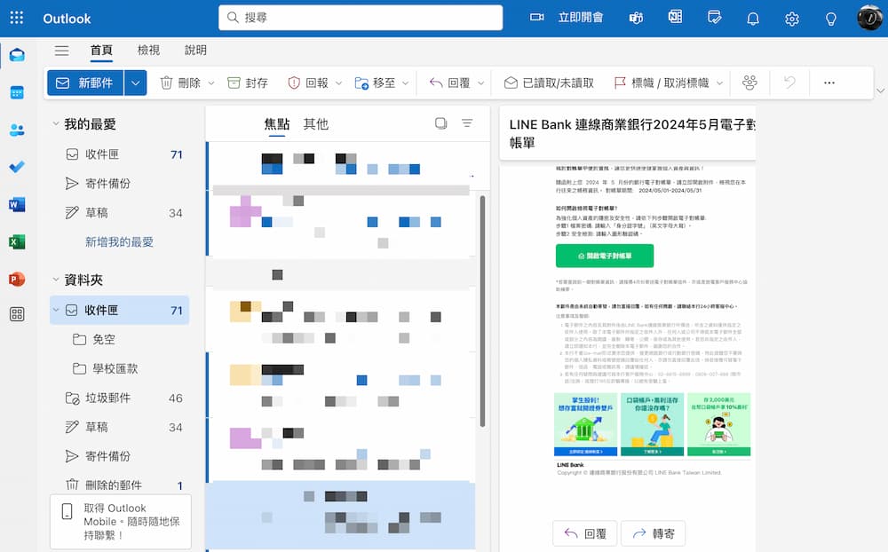Image resolution: width=888 pixels, height=552 pixels.
Task: Open 移至 dropdown arrow
Action: 406,83
